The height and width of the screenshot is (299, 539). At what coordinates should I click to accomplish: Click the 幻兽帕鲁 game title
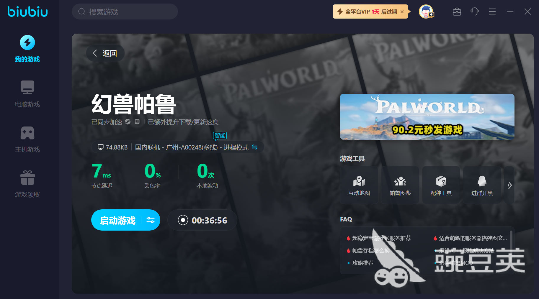(x=134, y=104)
